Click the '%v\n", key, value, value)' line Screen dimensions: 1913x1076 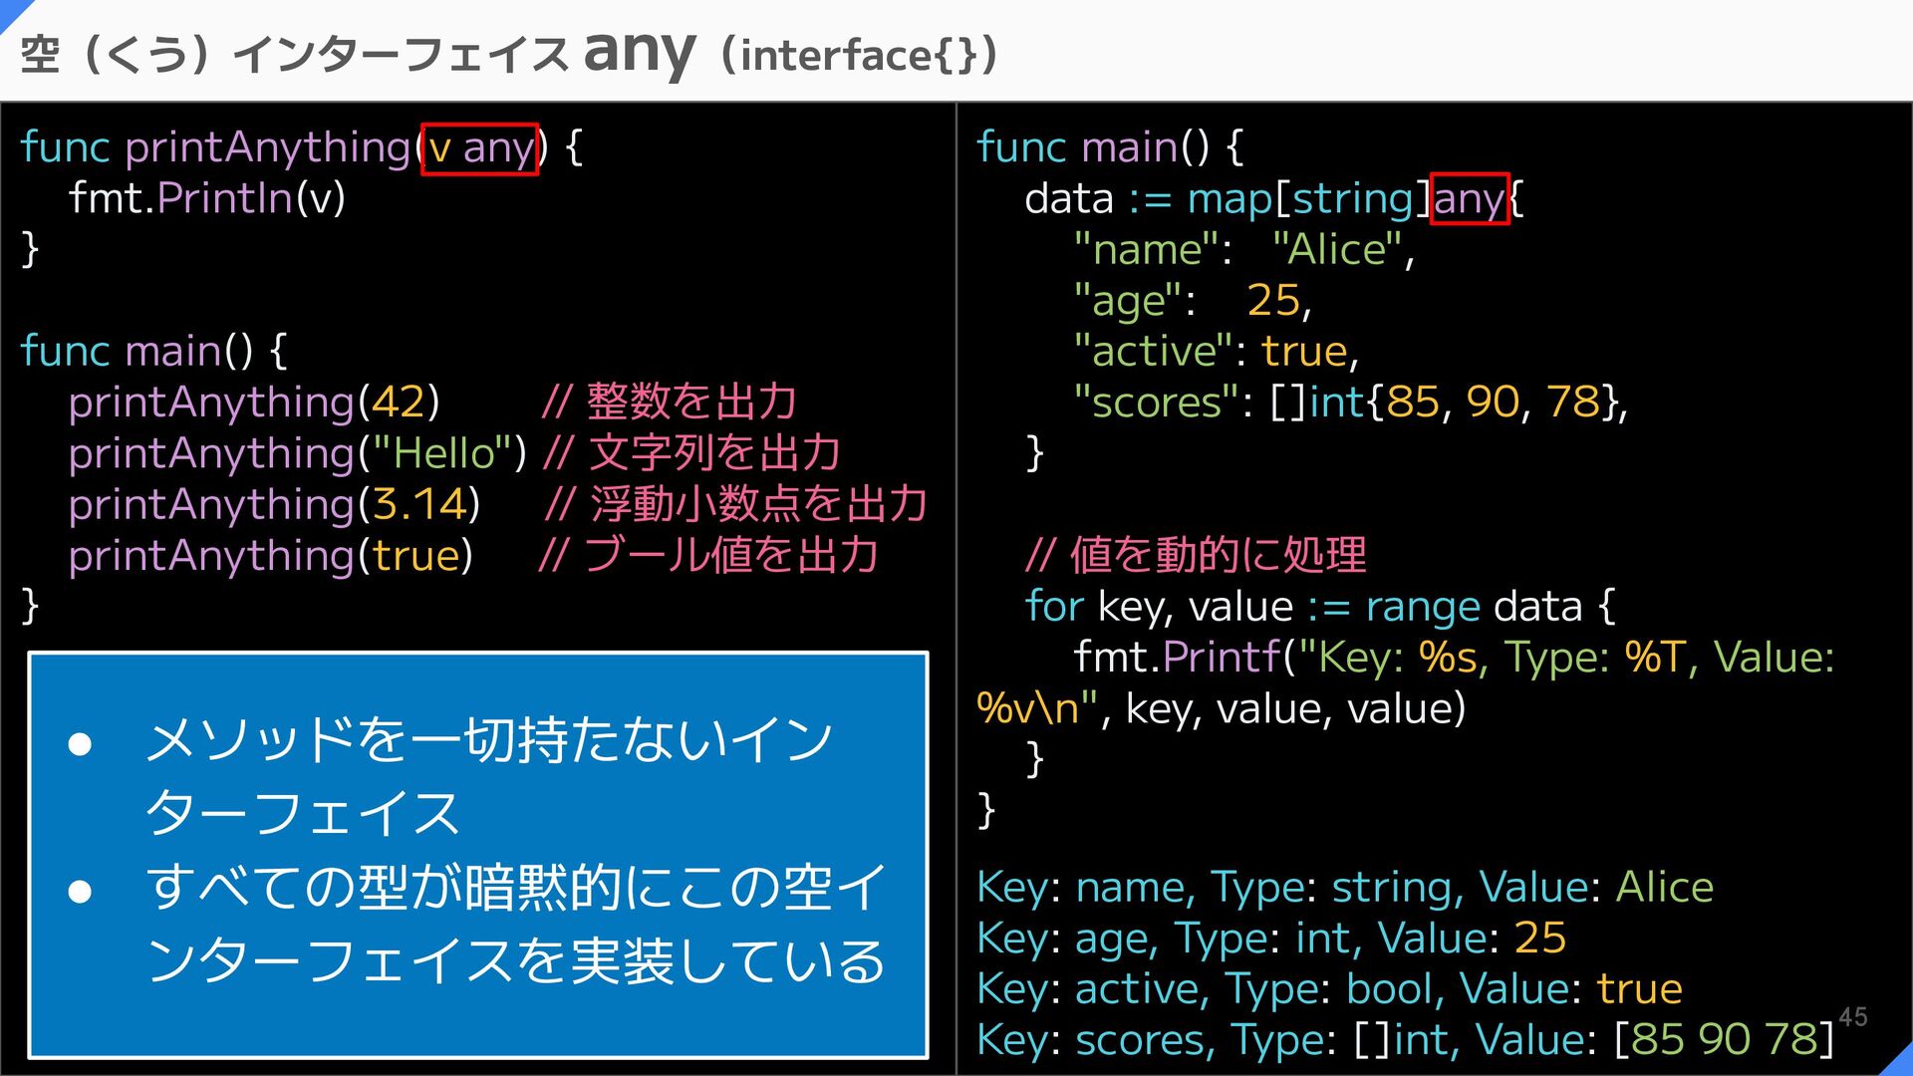click(1222, 708)
